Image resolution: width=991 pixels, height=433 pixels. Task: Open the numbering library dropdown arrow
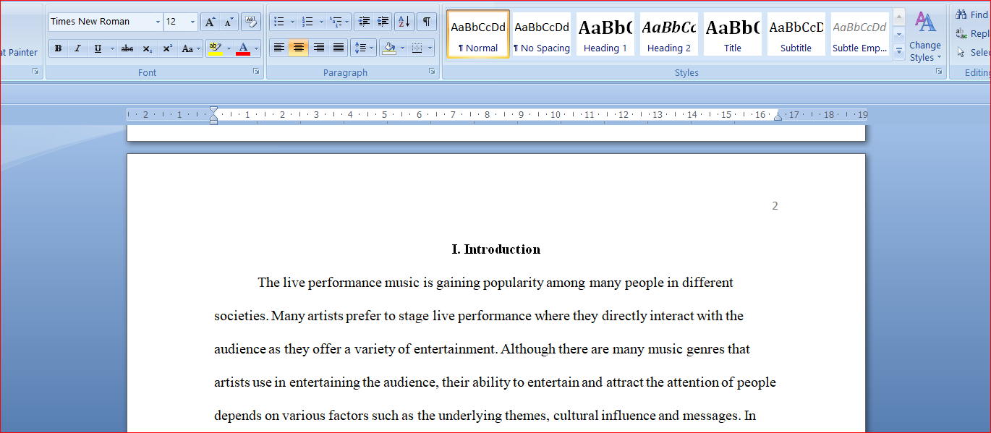320,22
